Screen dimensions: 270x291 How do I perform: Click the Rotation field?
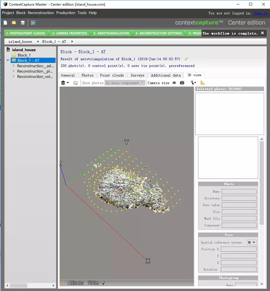click(x=239, y=269)
